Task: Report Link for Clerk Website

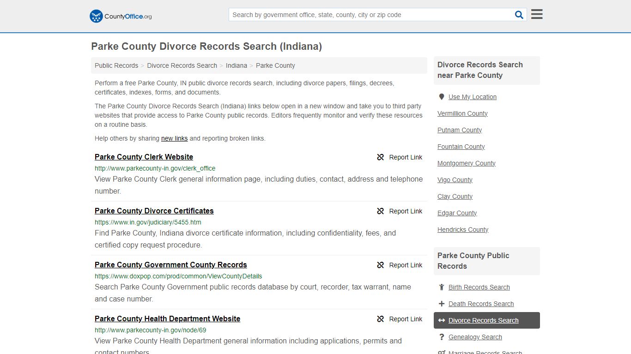Action: 406,157
